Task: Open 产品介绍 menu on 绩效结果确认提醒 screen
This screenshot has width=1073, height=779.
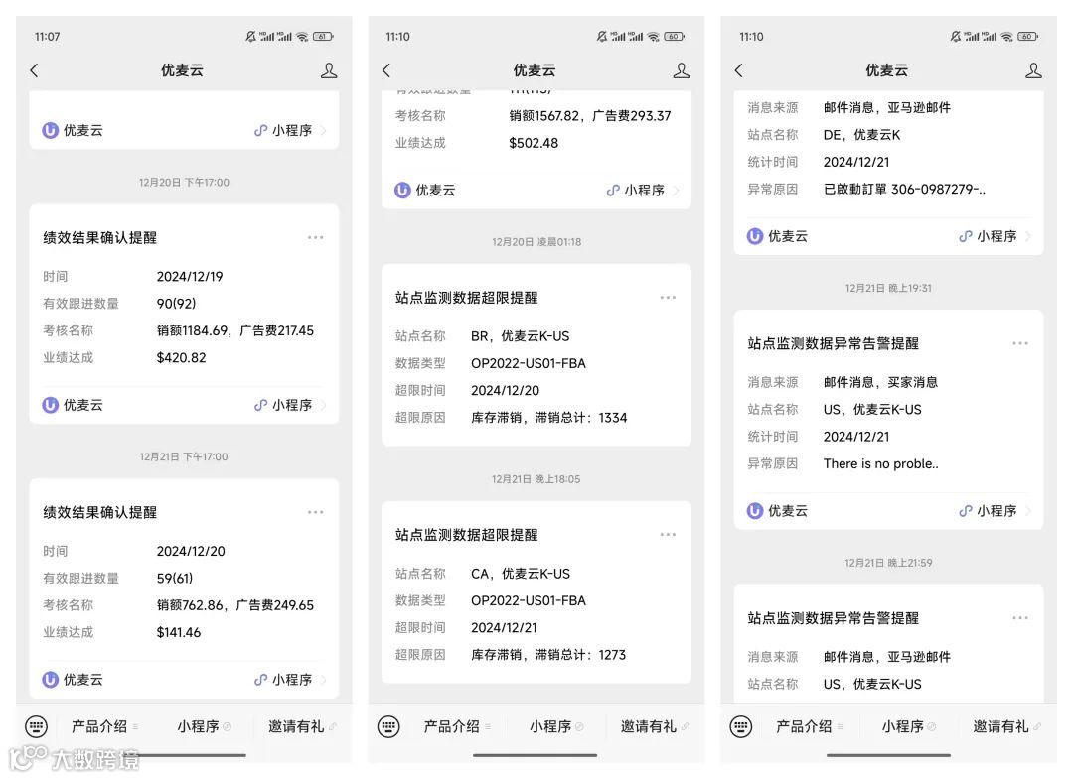Action: [104, 726]
